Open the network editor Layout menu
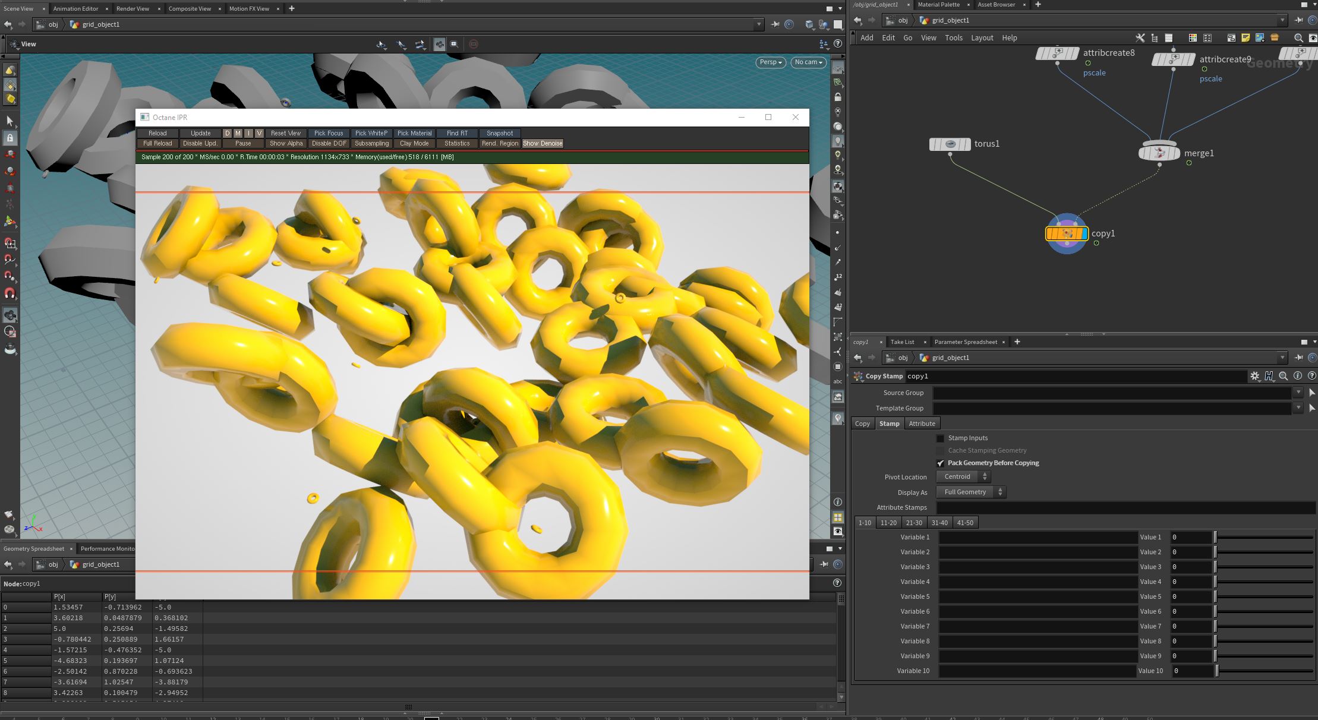 click(x=982, y=38)
